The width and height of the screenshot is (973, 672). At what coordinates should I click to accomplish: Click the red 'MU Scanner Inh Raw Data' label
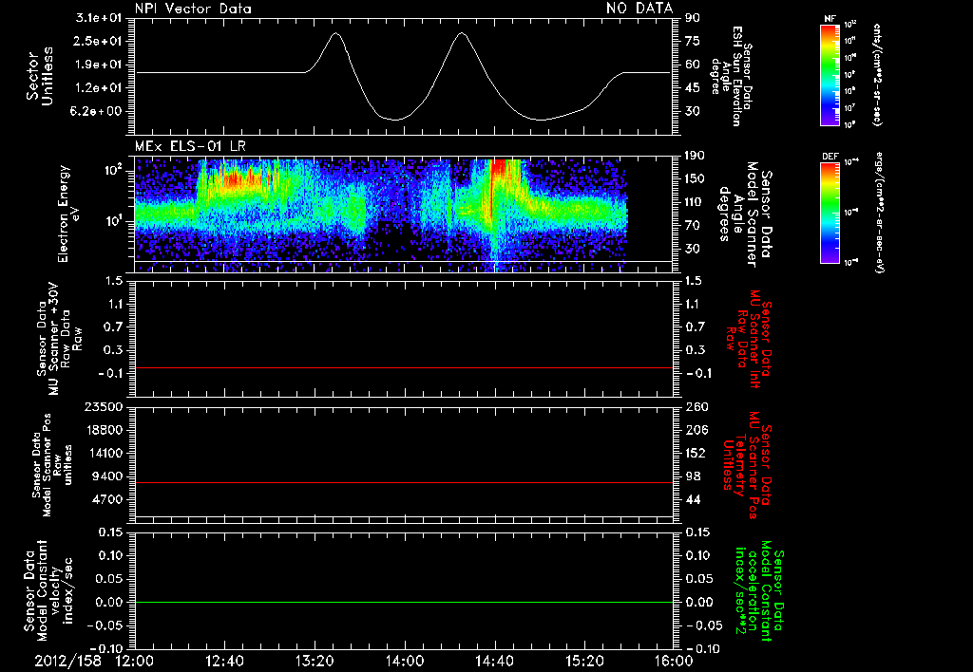pos(750,339)
